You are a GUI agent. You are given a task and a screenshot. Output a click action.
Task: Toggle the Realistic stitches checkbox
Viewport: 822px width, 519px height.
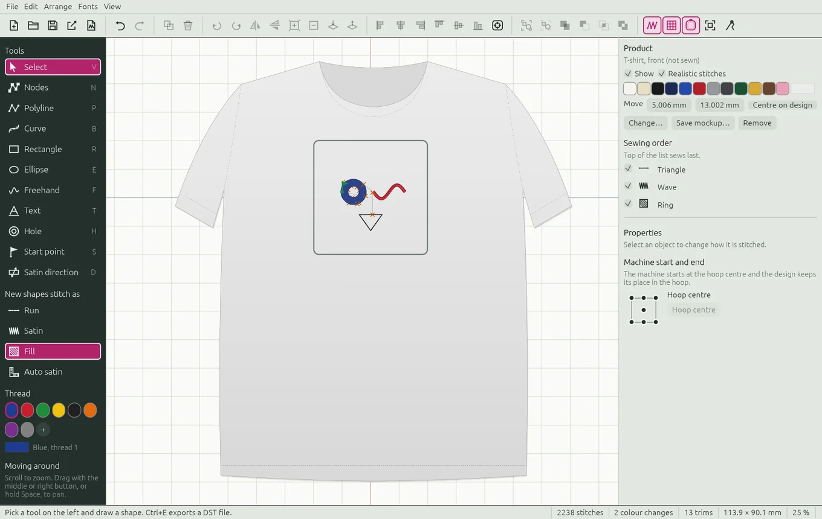661,74
